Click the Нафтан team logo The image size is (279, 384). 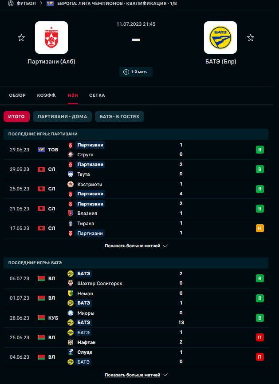(71, 342)
